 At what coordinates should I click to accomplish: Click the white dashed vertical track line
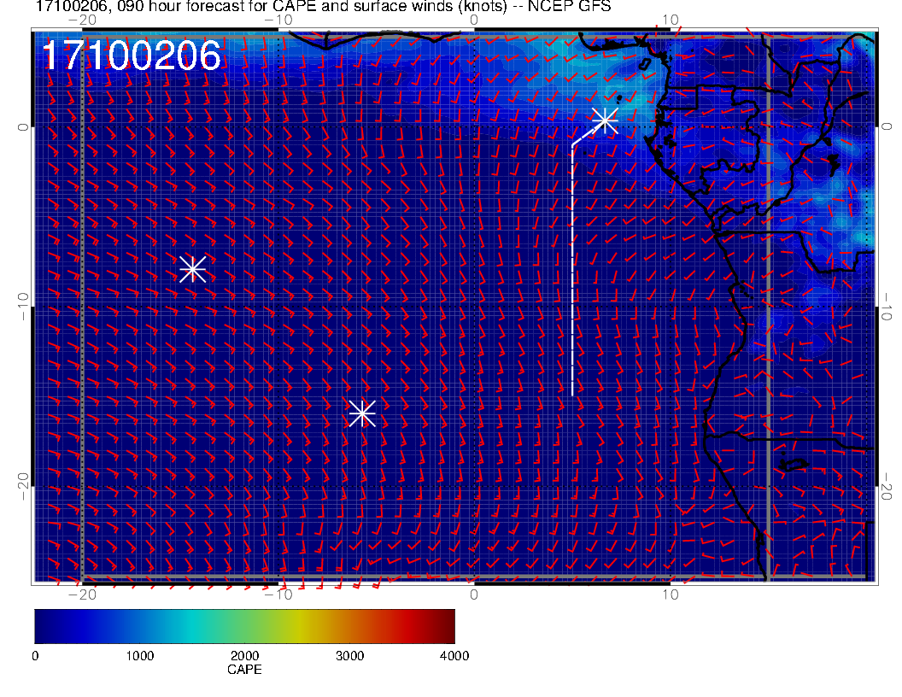point(572,273)
